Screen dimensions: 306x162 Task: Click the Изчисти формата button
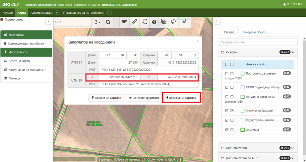click(x=144, y=98)
